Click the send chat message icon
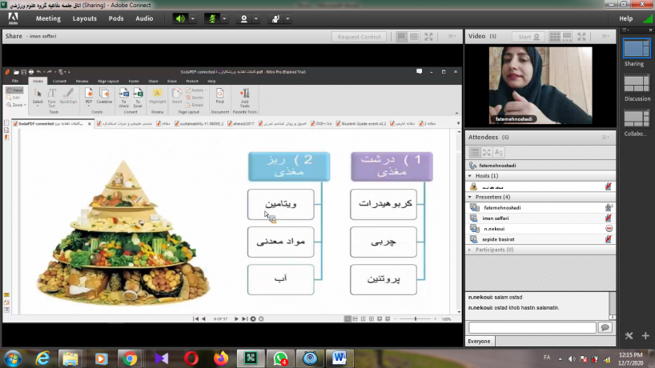The width and height of the screenshot is (655, 368). point(605,328)
